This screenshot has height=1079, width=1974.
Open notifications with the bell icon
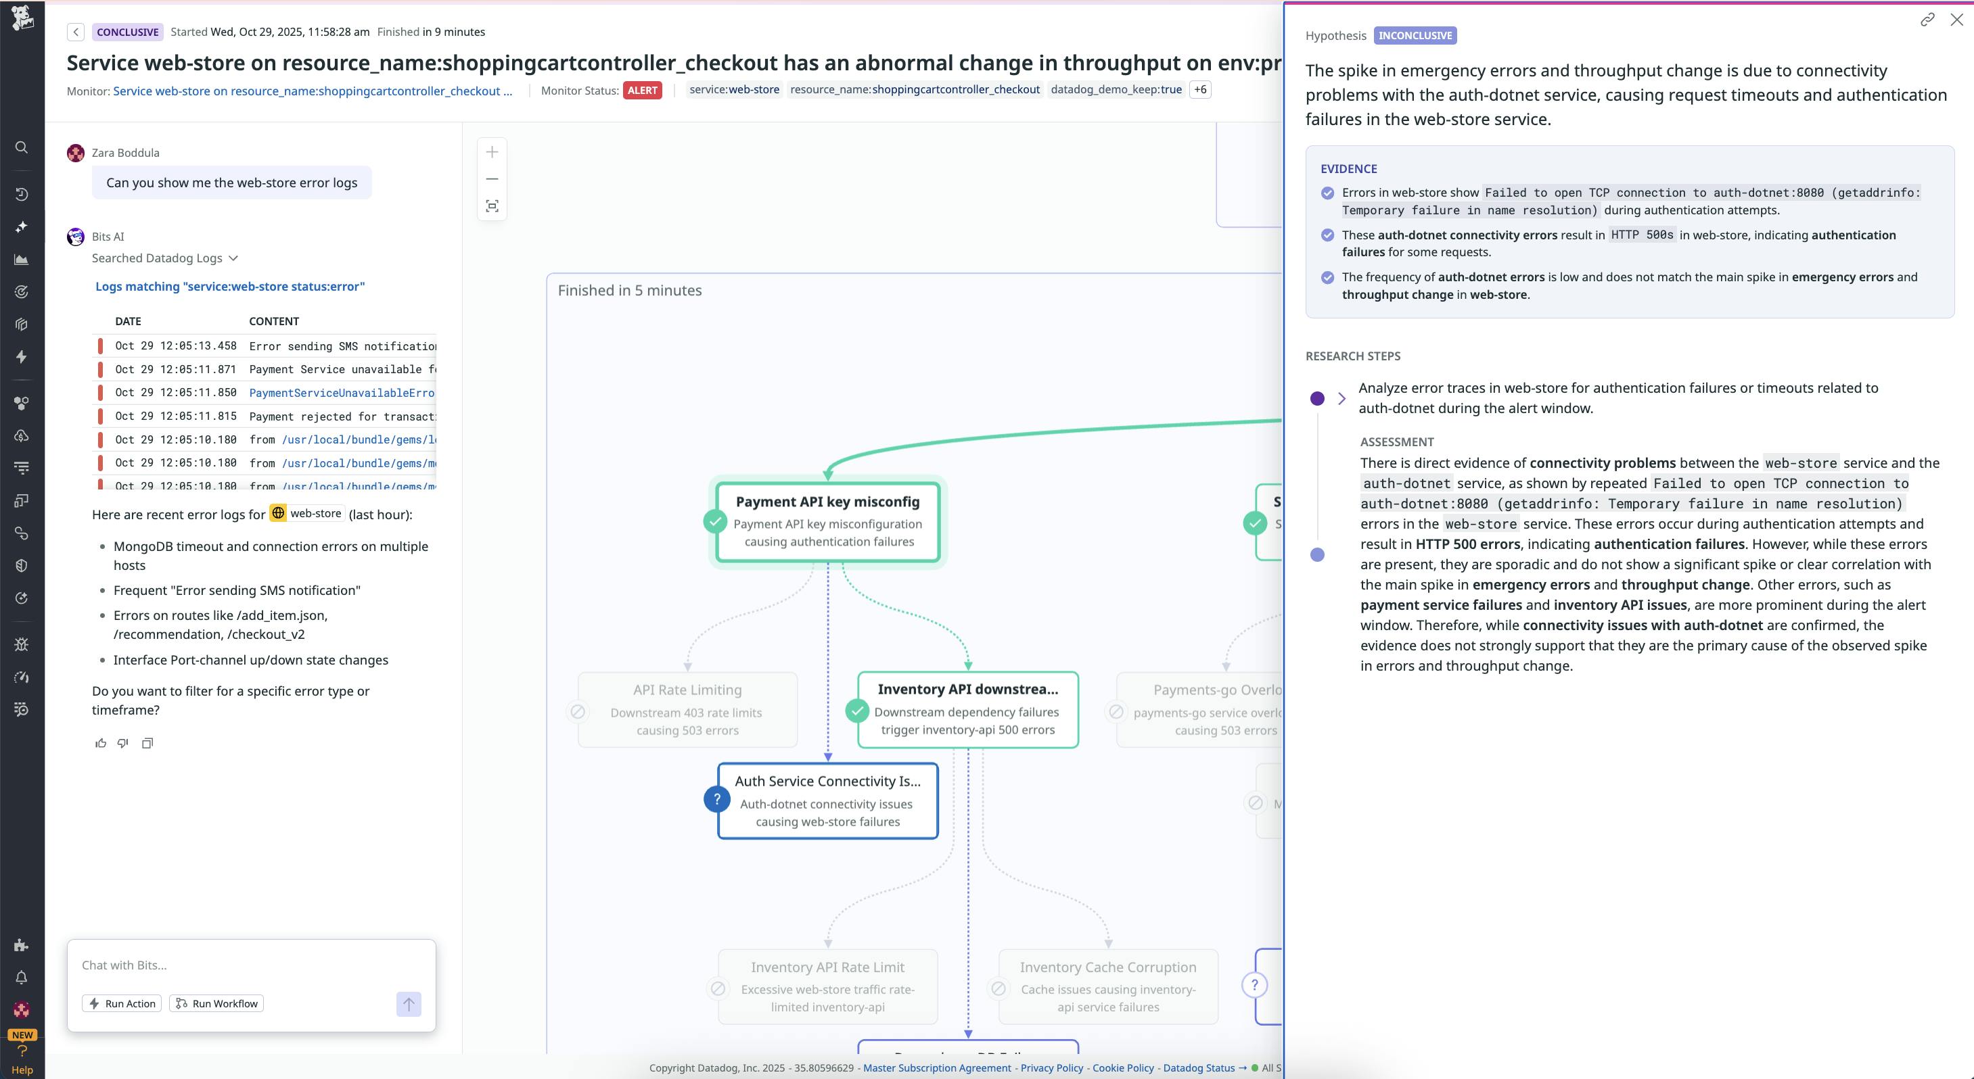22,976
